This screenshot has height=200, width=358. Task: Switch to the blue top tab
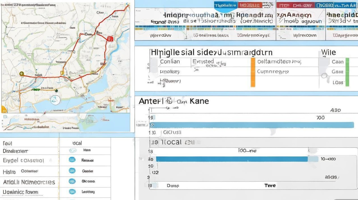pos(225,5)
